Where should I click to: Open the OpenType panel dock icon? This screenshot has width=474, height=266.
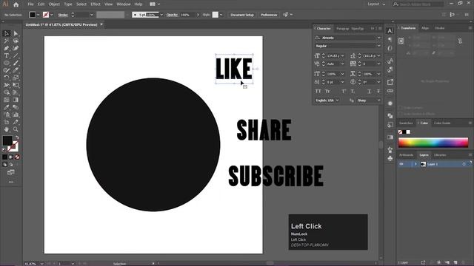point(390,48)
